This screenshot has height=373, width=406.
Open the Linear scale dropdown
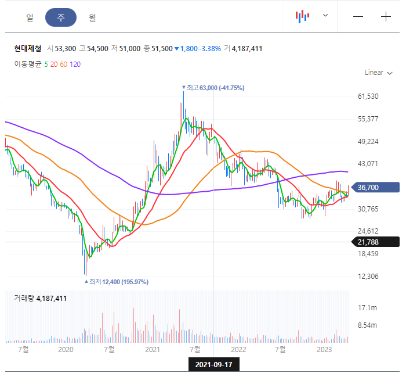click(x=378, y=73)
